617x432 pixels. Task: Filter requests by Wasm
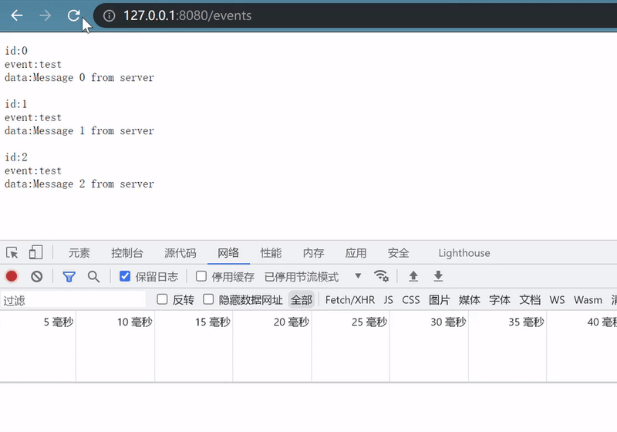coord(588,300)
